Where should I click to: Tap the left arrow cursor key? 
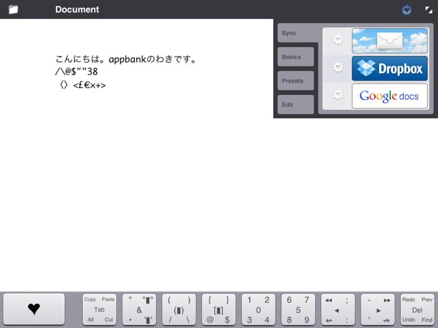[x=337, y=310]
